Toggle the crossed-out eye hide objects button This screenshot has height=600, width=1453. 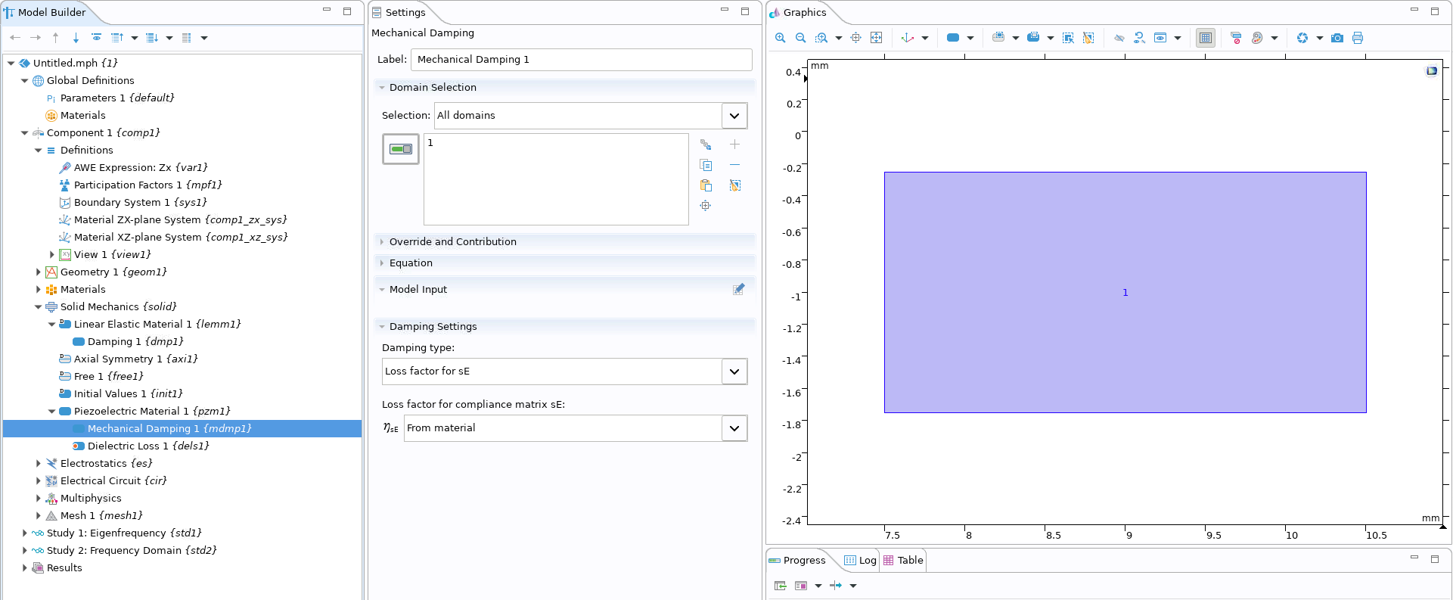click(1119, 38)
